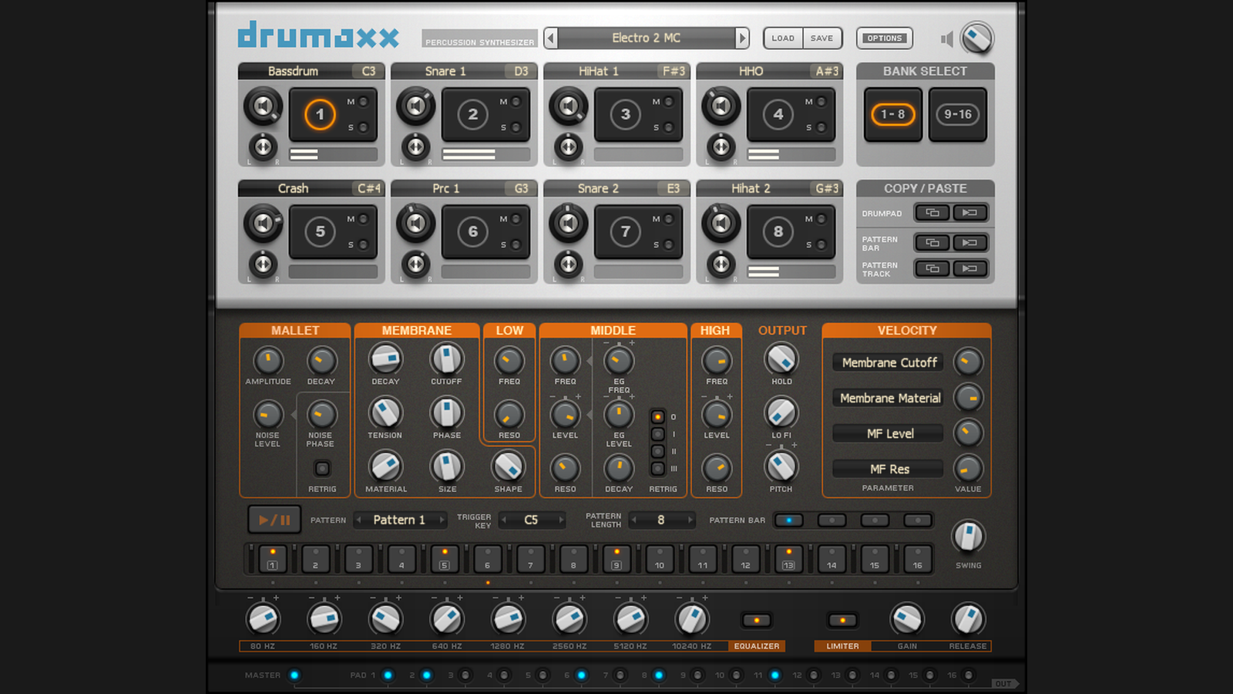Click the LOAD button
This screenshot has height=694, width=1233.
pos(783,39)
